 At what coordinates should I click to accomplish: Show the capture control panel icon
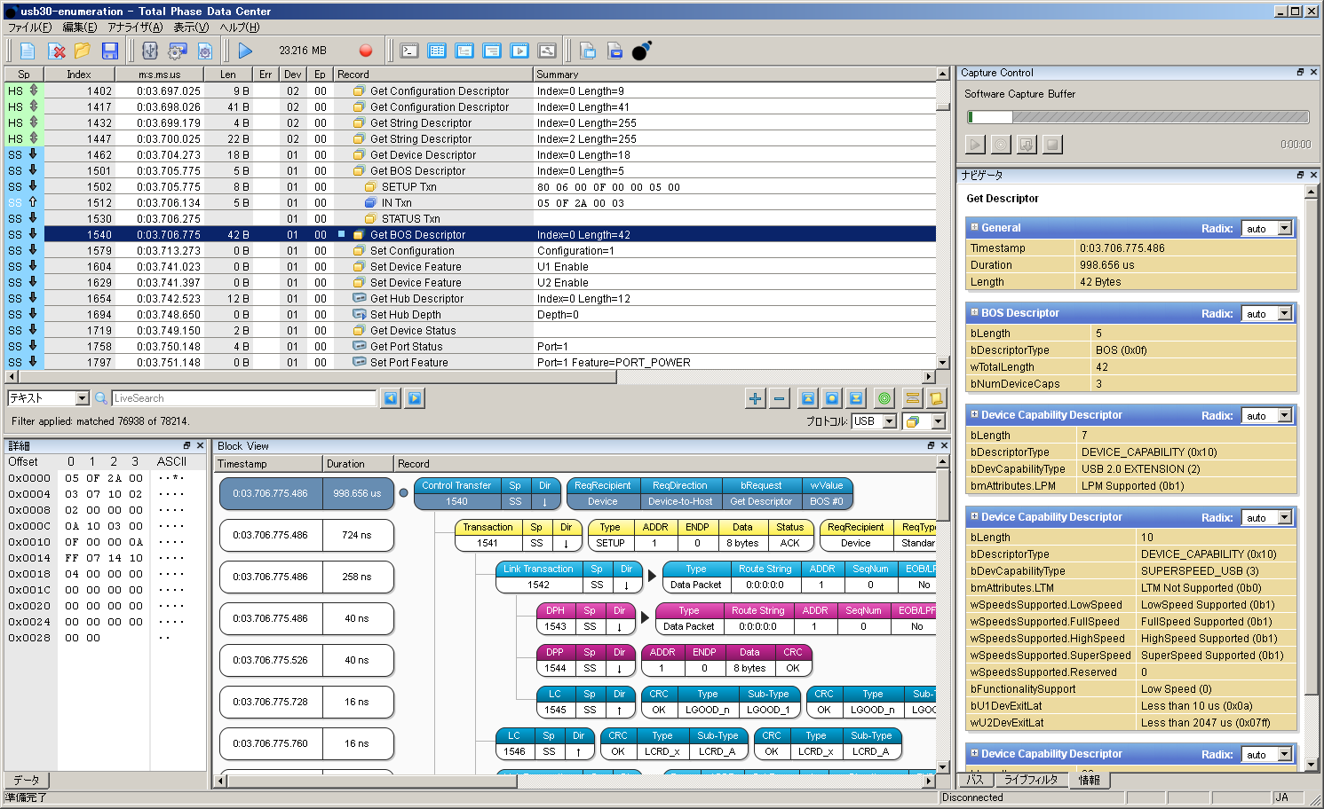[519, 51]
